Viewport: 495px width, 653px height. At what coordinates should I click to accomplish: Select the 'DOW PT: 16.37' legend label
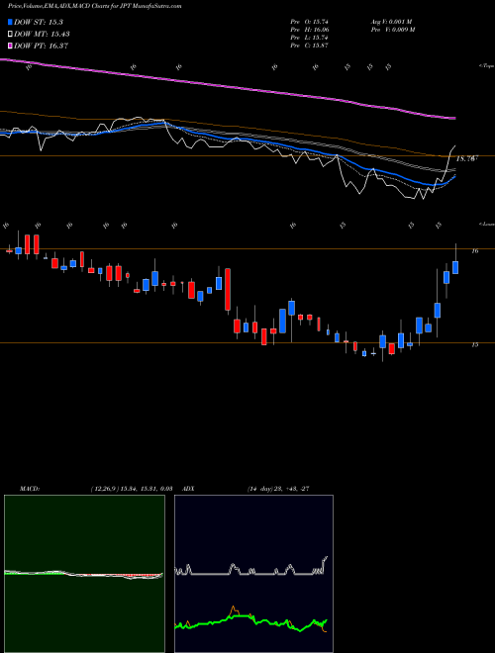click(x=41, y=46)
